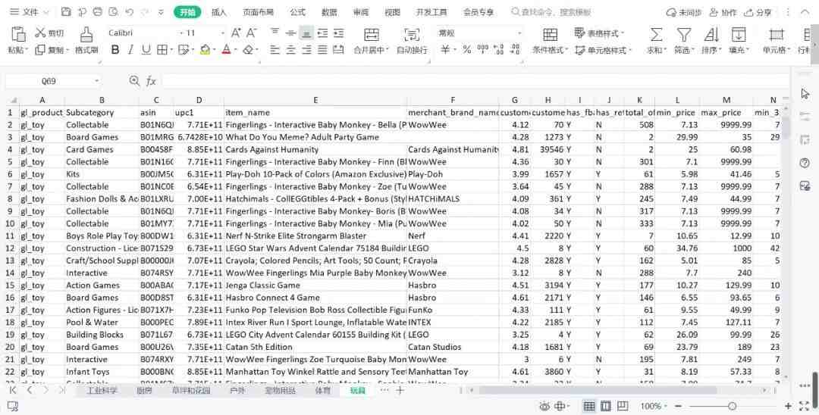The height and width of the screenshot is (415, 819).
Task: Click the Paste clipboard icon
Action: pos(17,34)
